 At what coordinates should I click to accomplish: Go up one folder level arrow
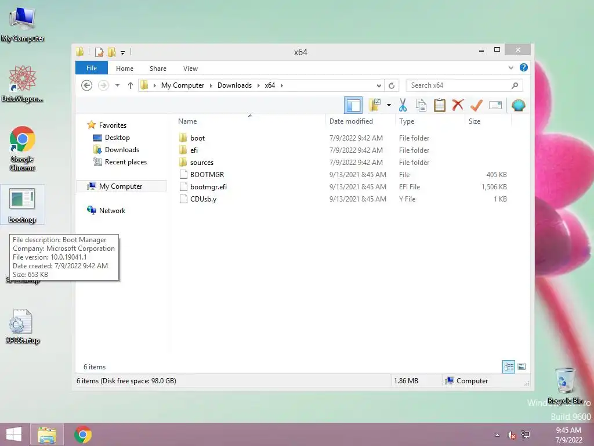[x=131, y=85]
